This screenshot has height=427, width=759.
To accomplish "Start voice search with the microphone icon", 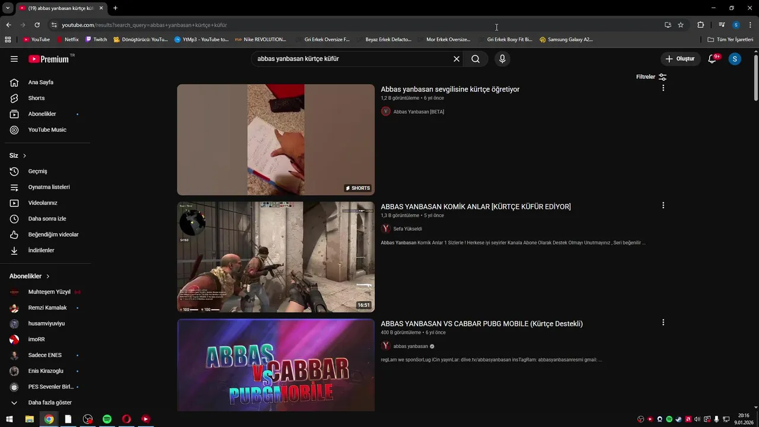I will tap(502, 59).
